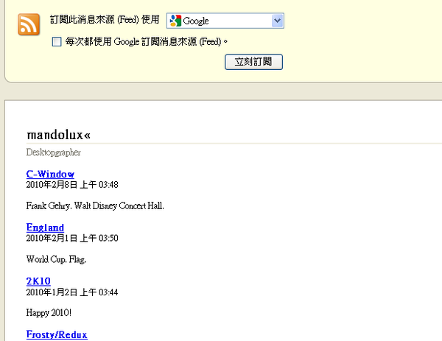The height and width of the screenshot is (341, 442).
Task: Click the 每次都使用 Google 訂閱消息來源 label text
Action: pyautogui.click(x=147, y=42)
